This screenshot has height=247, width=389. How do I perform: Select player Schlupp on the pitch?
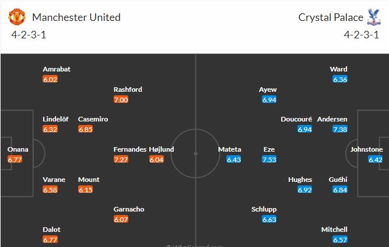click(x=264, y=209)
